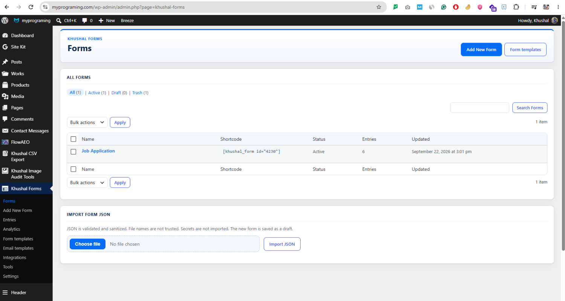Click the Breeze admin bar item
565x301 pixels.
coord(127,20)
